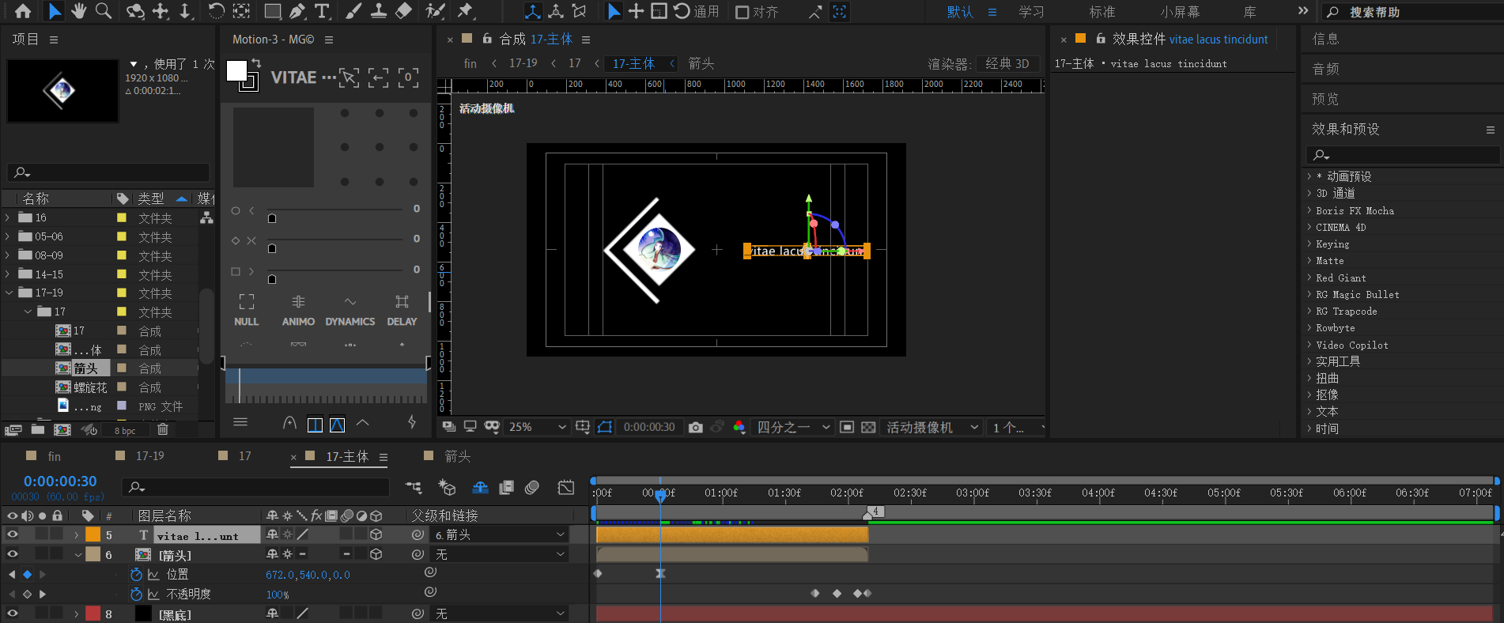
Task: Select the Zoom magnifier tool
Action: (103, 11)
